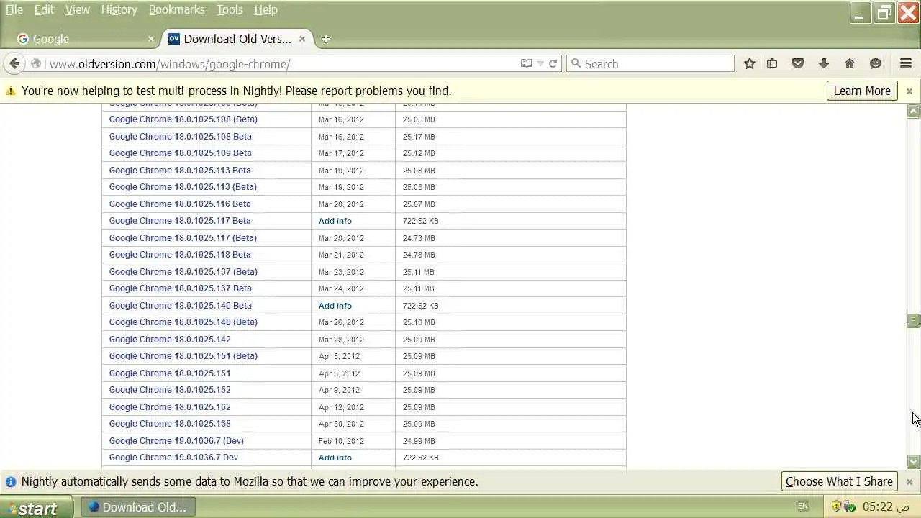Select the date Mar 28, 2012
Viewport: 921px width, 518px height.
point(341,340)
